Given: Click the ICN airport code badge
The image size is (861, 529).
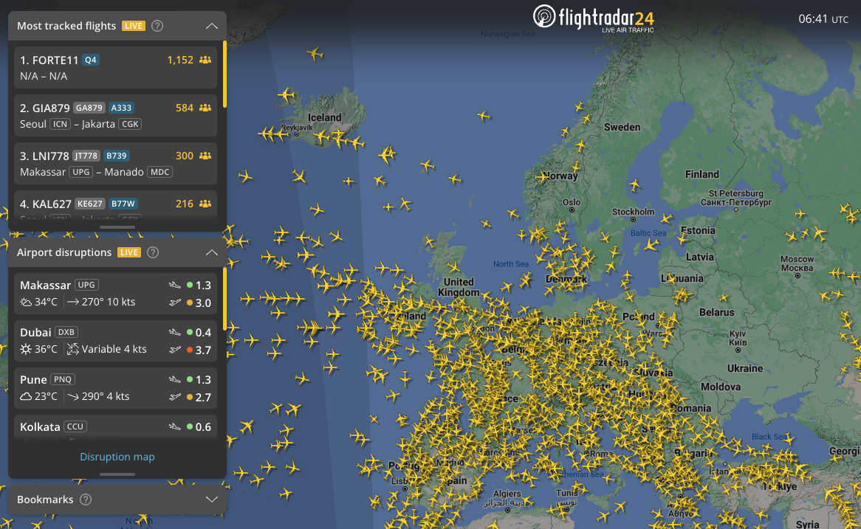Looking at the screenshot, I should click(60, 124).
